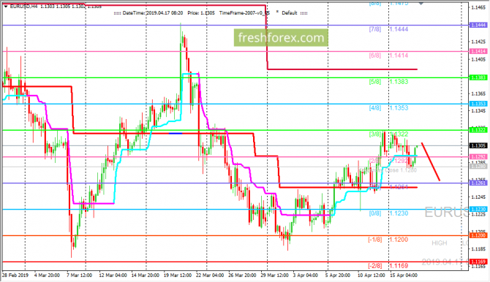Image resolution: width=490 pixels, height=282 pixels.
Task: Open the freshforex.com watermark link
Action: [281, 38]
